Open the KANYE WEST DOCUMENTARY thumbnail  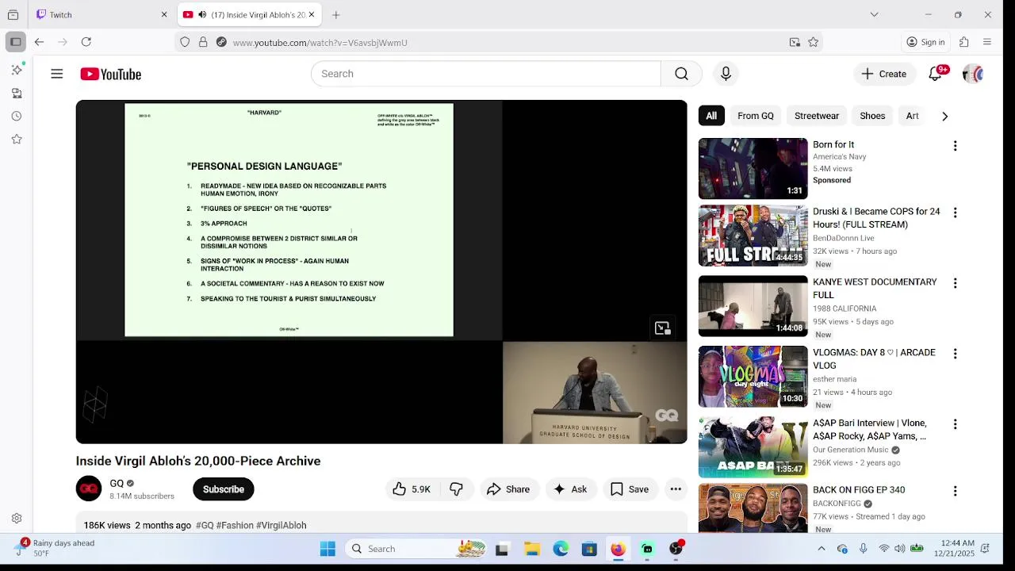[x=753, y=306]
